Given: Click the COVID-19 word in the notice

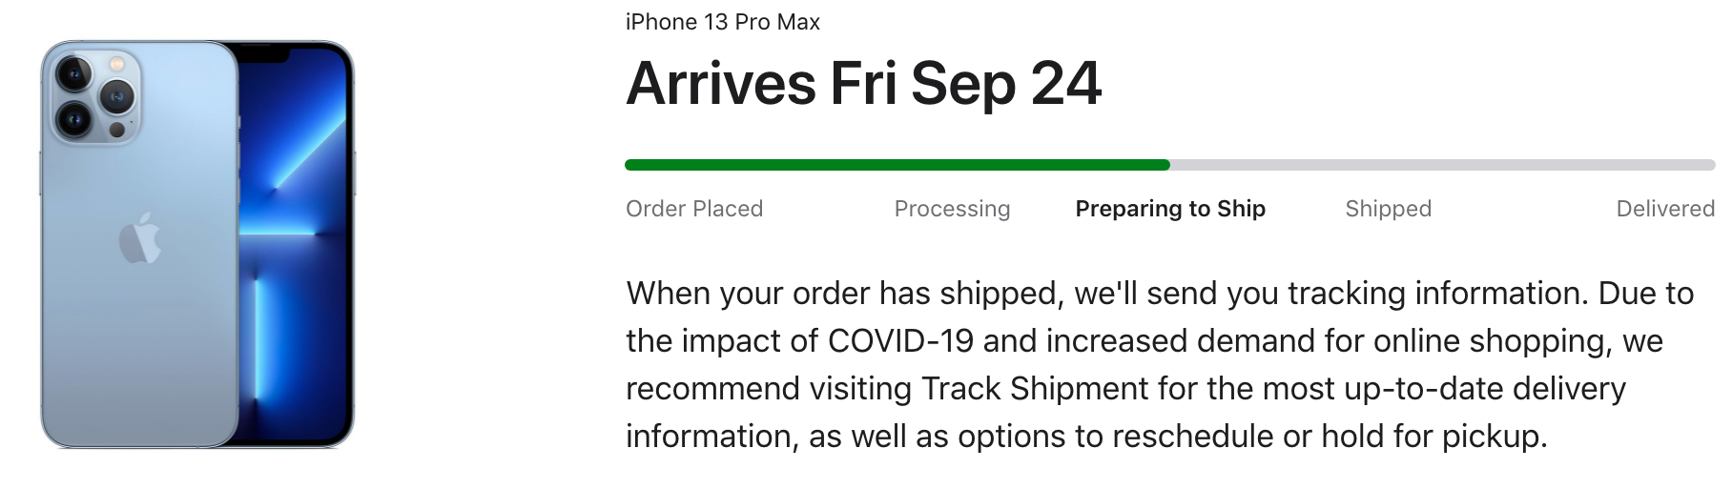Looking at the screenshot, I should 900,341.
